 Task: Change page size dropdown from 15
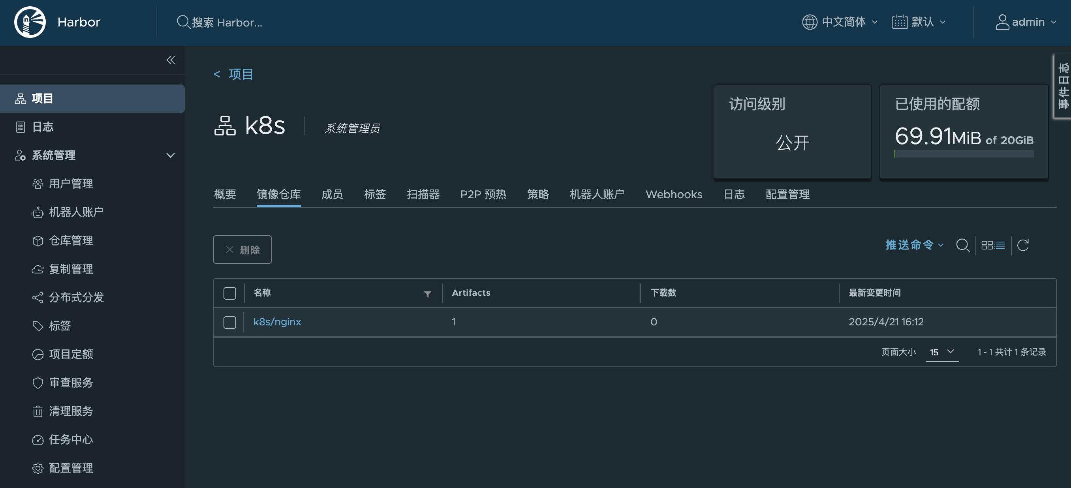(x=942, y=352)
